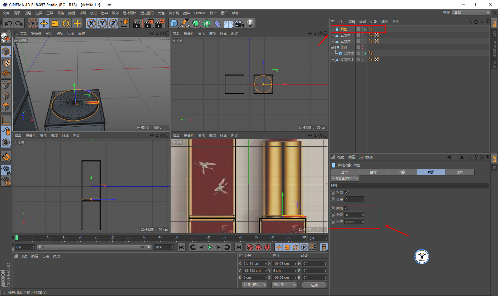
Task: Select the Rotate tool
Action: (x=66, y=23)
